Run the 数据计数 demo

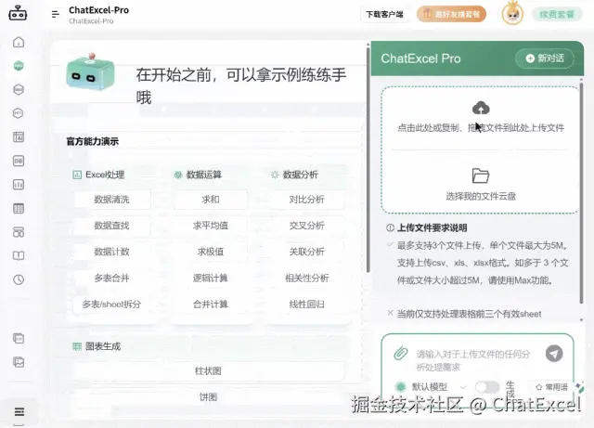(111, 252)
